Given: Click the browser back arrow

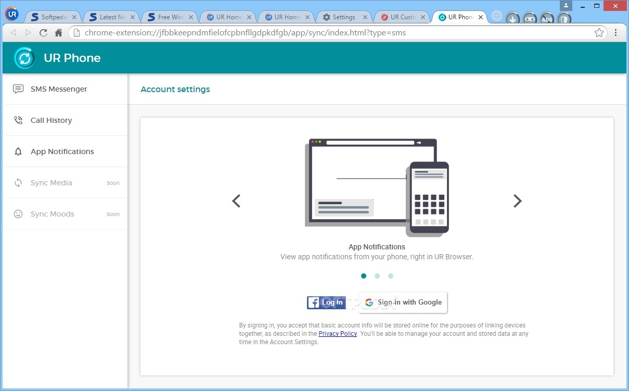Looking at the screenshot, I should coord(14,32).
